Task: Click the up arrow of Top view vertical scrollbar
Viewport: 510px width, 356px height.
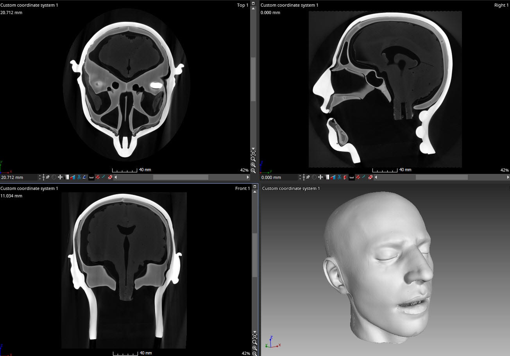Action: click(253, 8)
